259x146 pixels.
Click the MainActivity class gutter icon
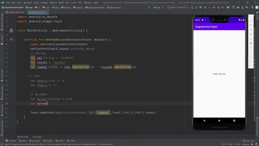tap(11, 30)
